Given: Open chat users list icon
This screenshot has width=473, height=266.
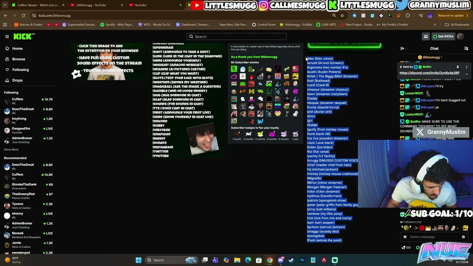Looking at the screenshot, I should (x=466, y=48).
